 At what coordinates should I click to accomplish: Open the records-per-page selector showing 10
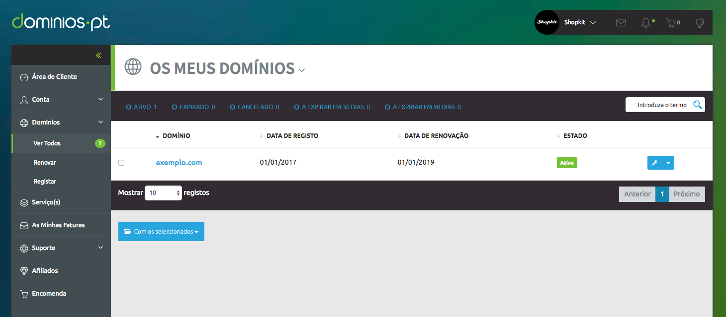point(163,193)
